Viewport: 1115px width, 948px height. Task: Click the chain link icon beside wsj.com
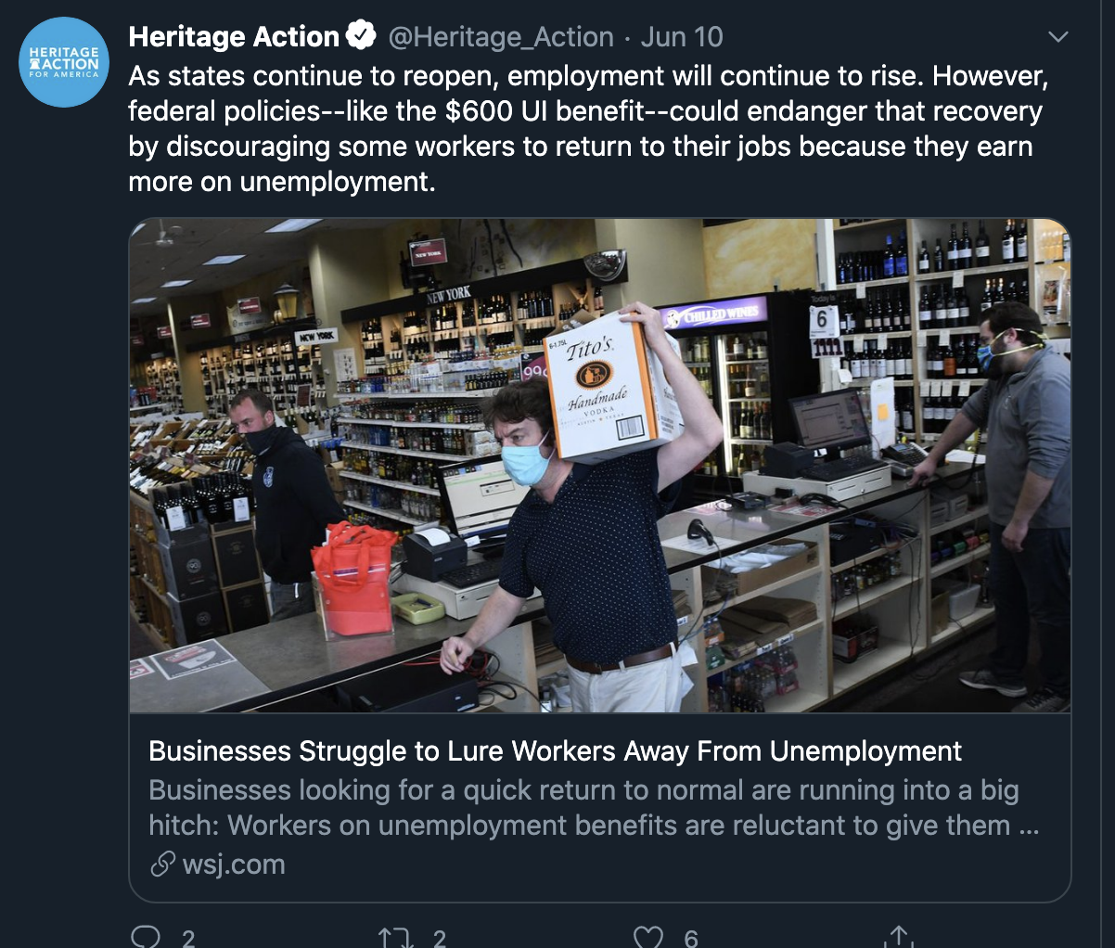click(x=162, y=865)
